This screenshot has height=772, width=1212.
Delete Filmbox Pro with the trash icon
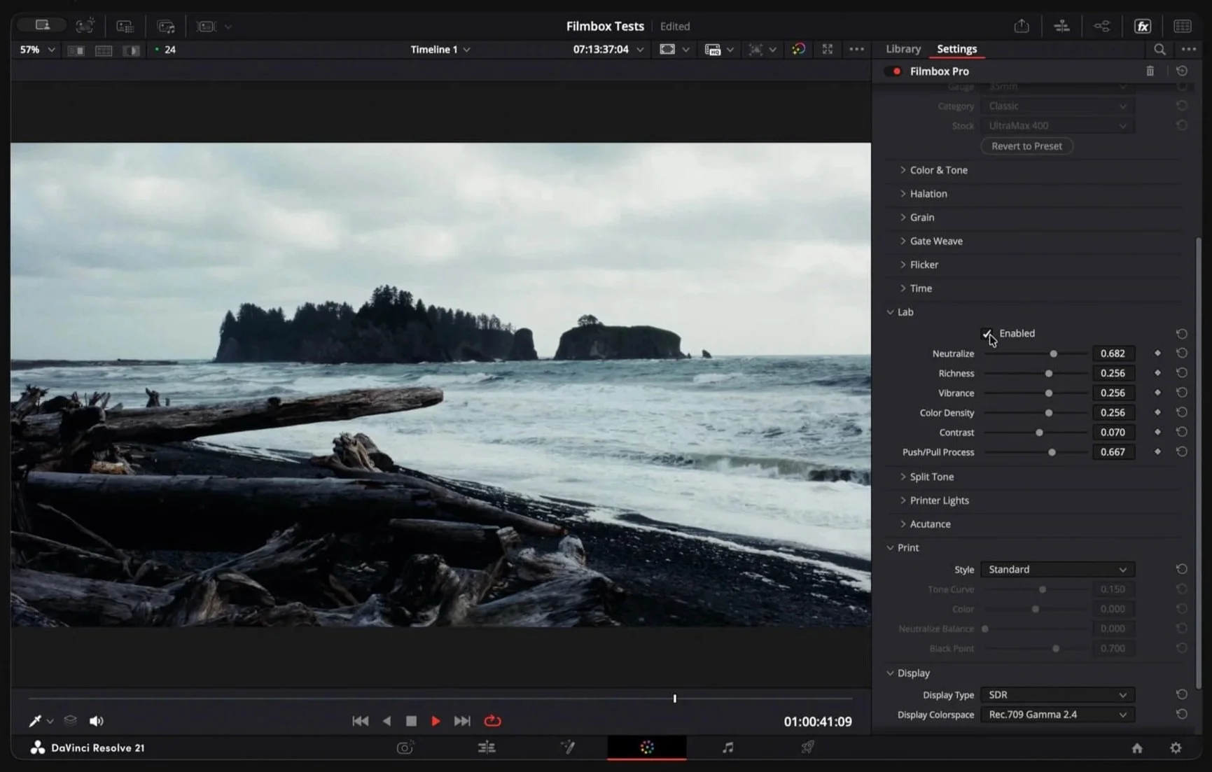tap(1150, 71)
